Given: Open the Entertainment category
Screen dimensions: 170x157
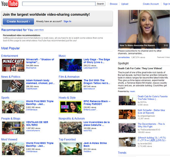Looking at the screenshot, I should pyautogui.click(x=9, y=56).
